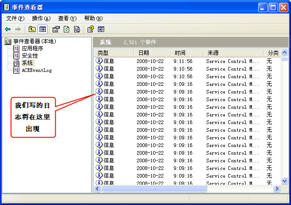Select the ACEEventLog log in the tree
Viewport: 291px width, 205px height.
pyautogui.click(x=37, y=70)
